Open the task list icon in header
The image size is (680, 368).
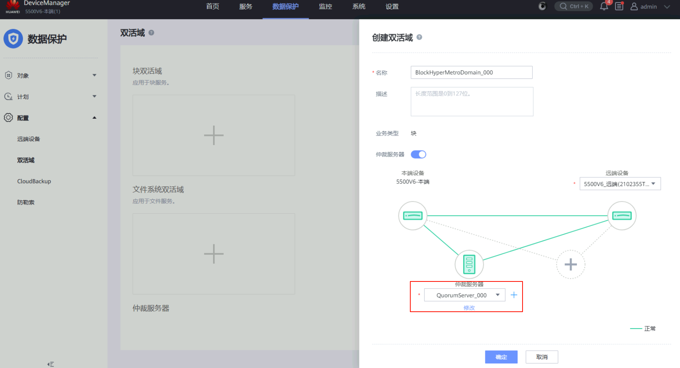[619, 7]
